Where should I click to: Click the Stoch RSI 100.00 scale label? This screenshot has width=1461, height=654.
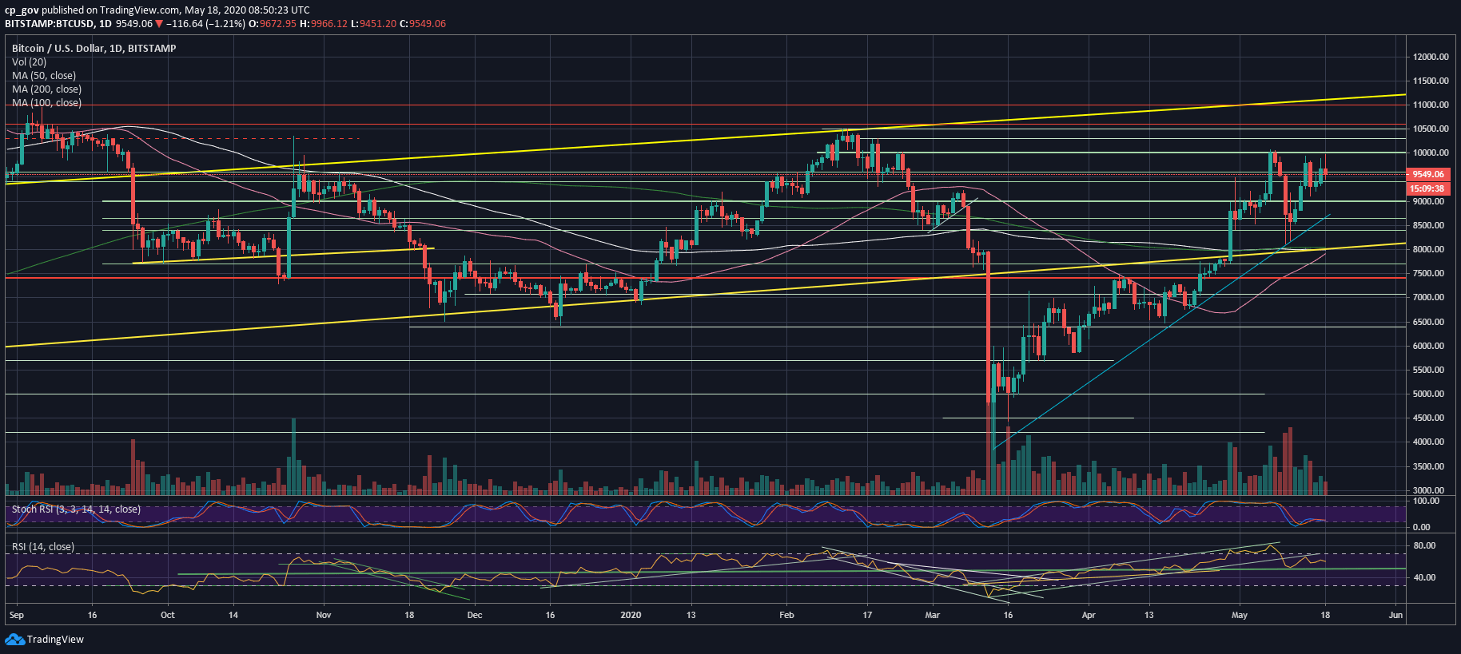(x=1427, y=501)
